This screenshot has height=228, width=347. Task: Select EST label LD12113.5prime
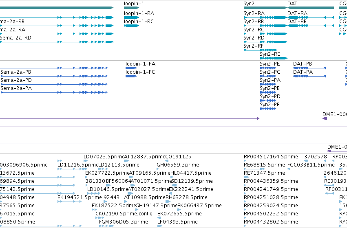click(x=119, y=165)
